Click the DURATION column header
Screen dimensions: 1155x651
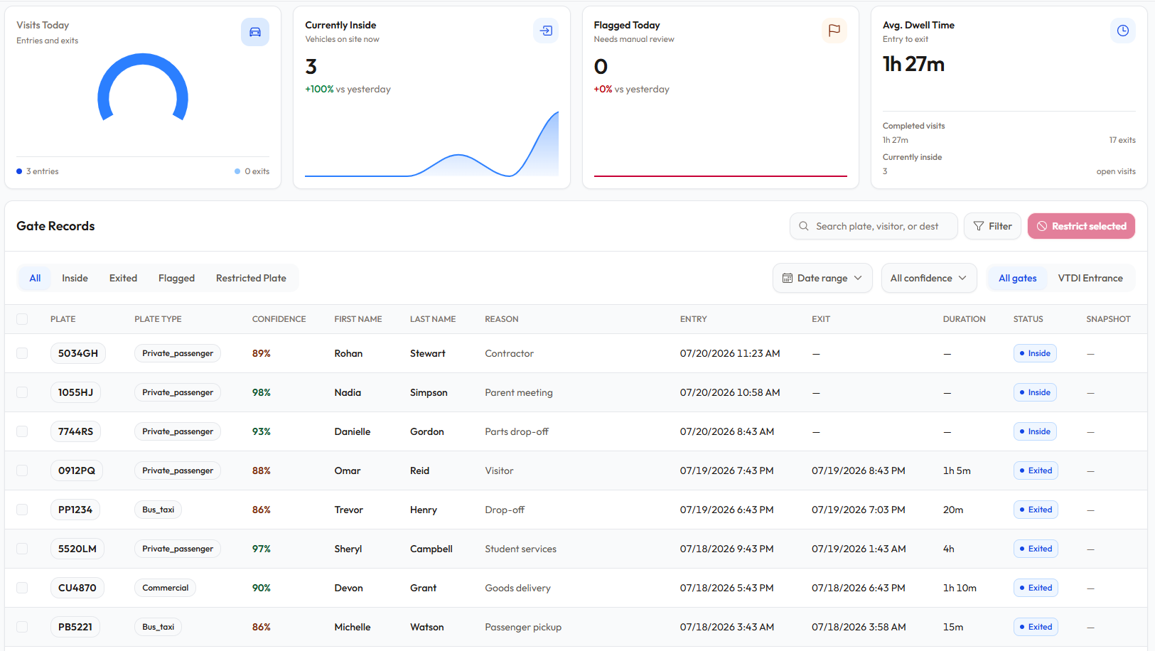click(x=964, y=319)
